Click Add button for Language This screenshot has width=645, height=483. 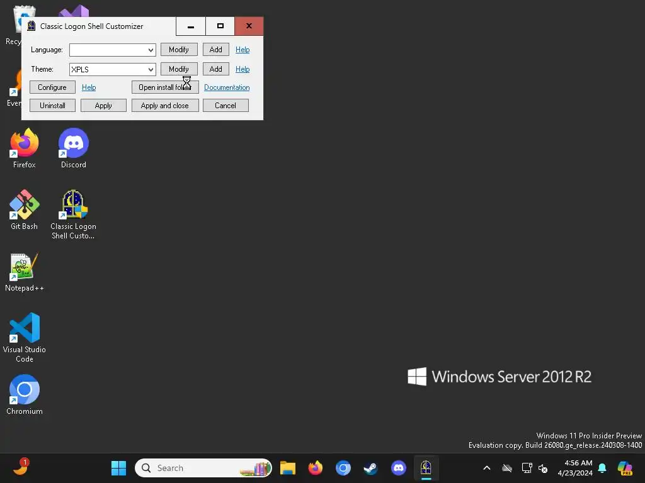(x=215, y=50)
